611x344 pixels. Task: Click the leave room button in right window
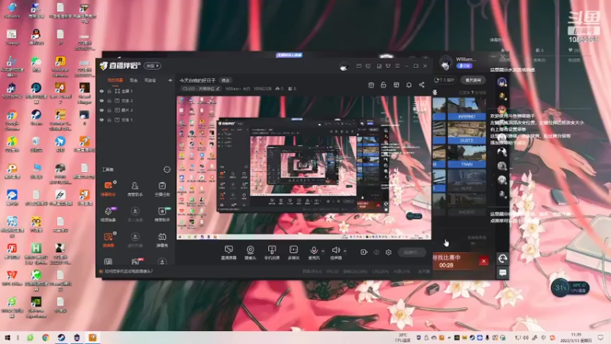click(473, 80)
